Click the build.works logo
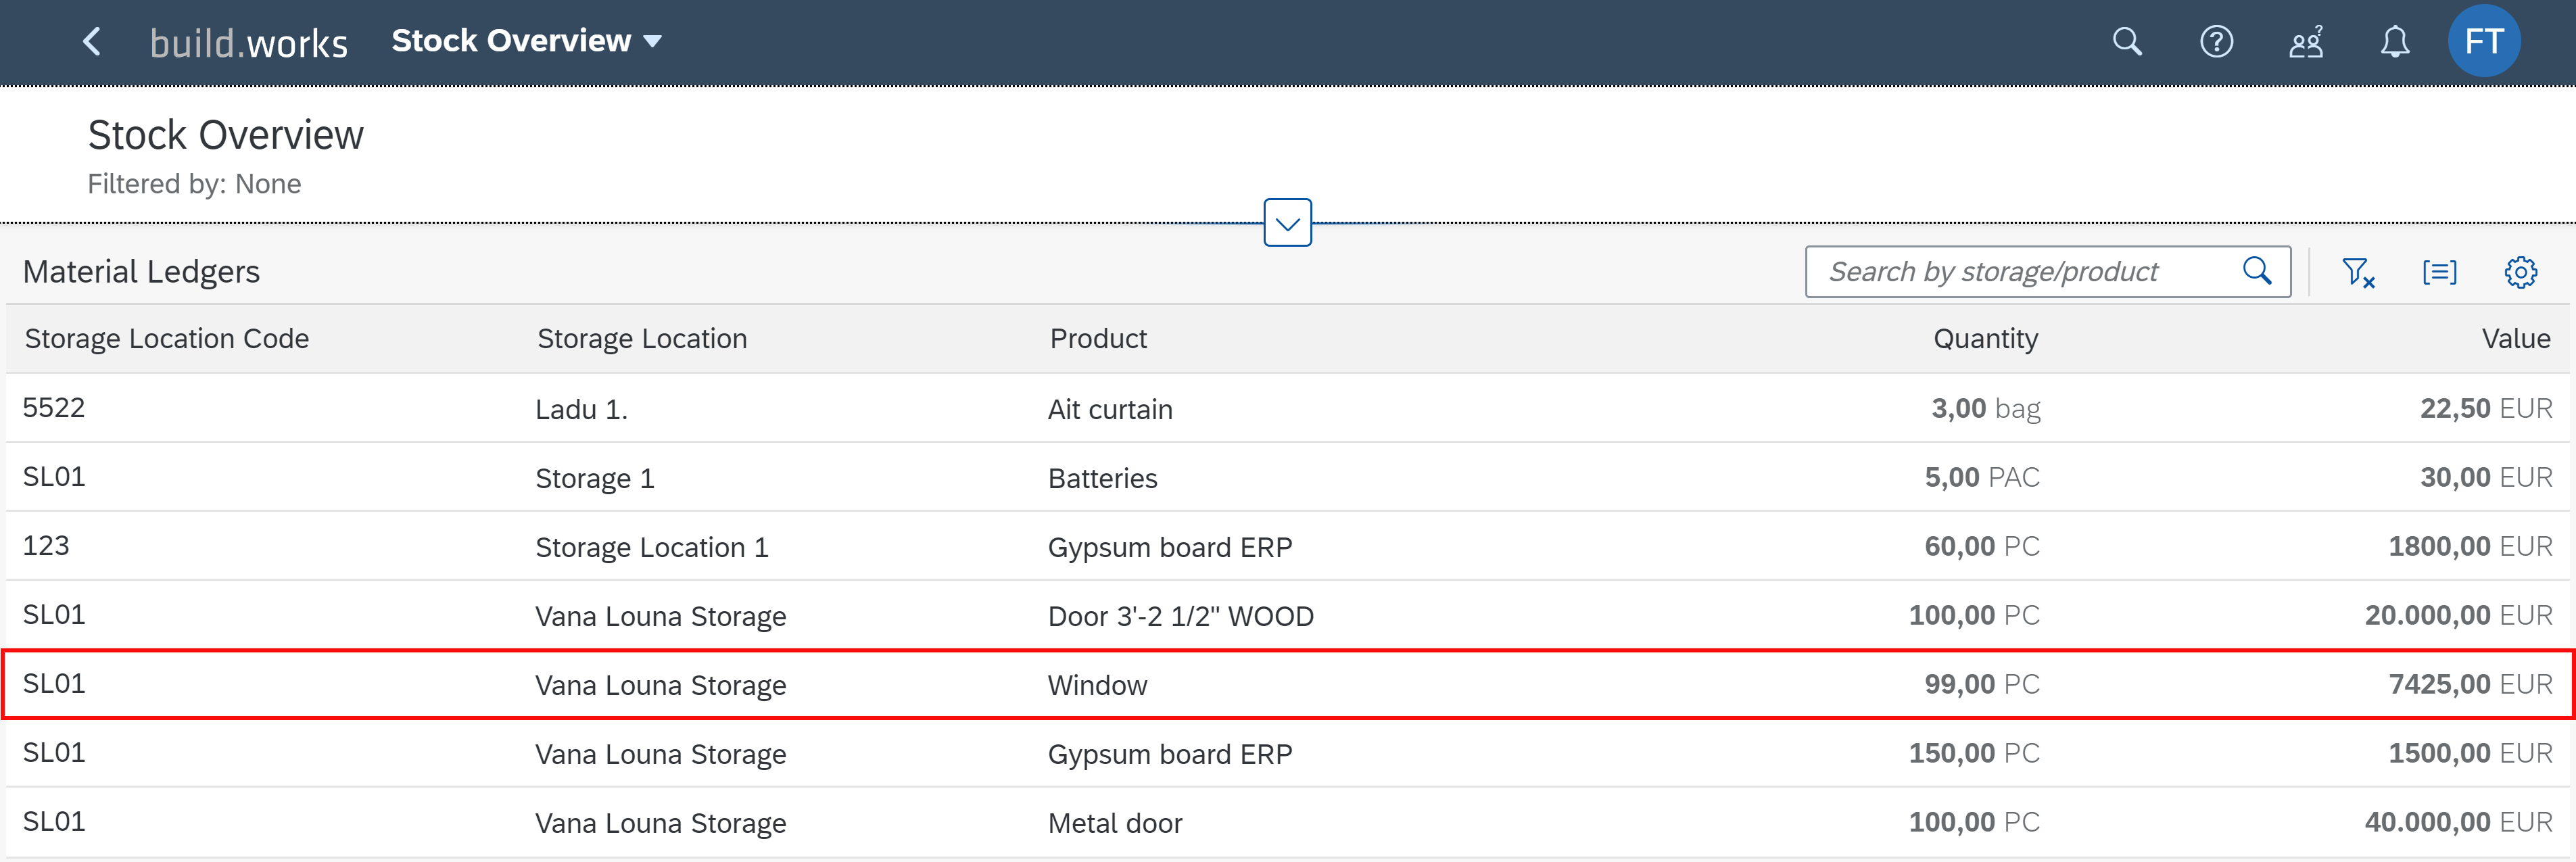This screenshot has width=2576, height=862. tap(248, 43)
